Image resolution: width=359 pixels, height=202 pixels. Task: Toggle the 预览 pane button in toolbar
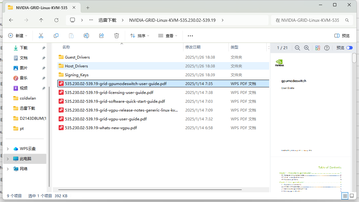[x=342, y=36]
